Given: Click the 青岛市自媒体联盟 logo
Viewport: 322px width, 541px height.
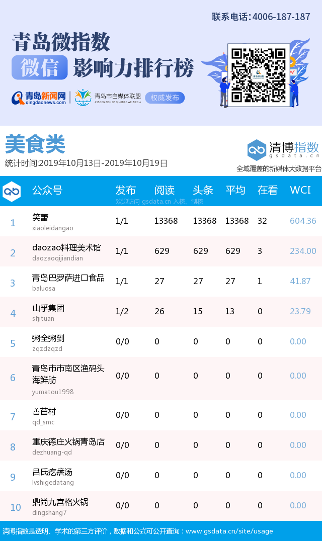Looking at the screenshot, I should (x=107, y=98).
